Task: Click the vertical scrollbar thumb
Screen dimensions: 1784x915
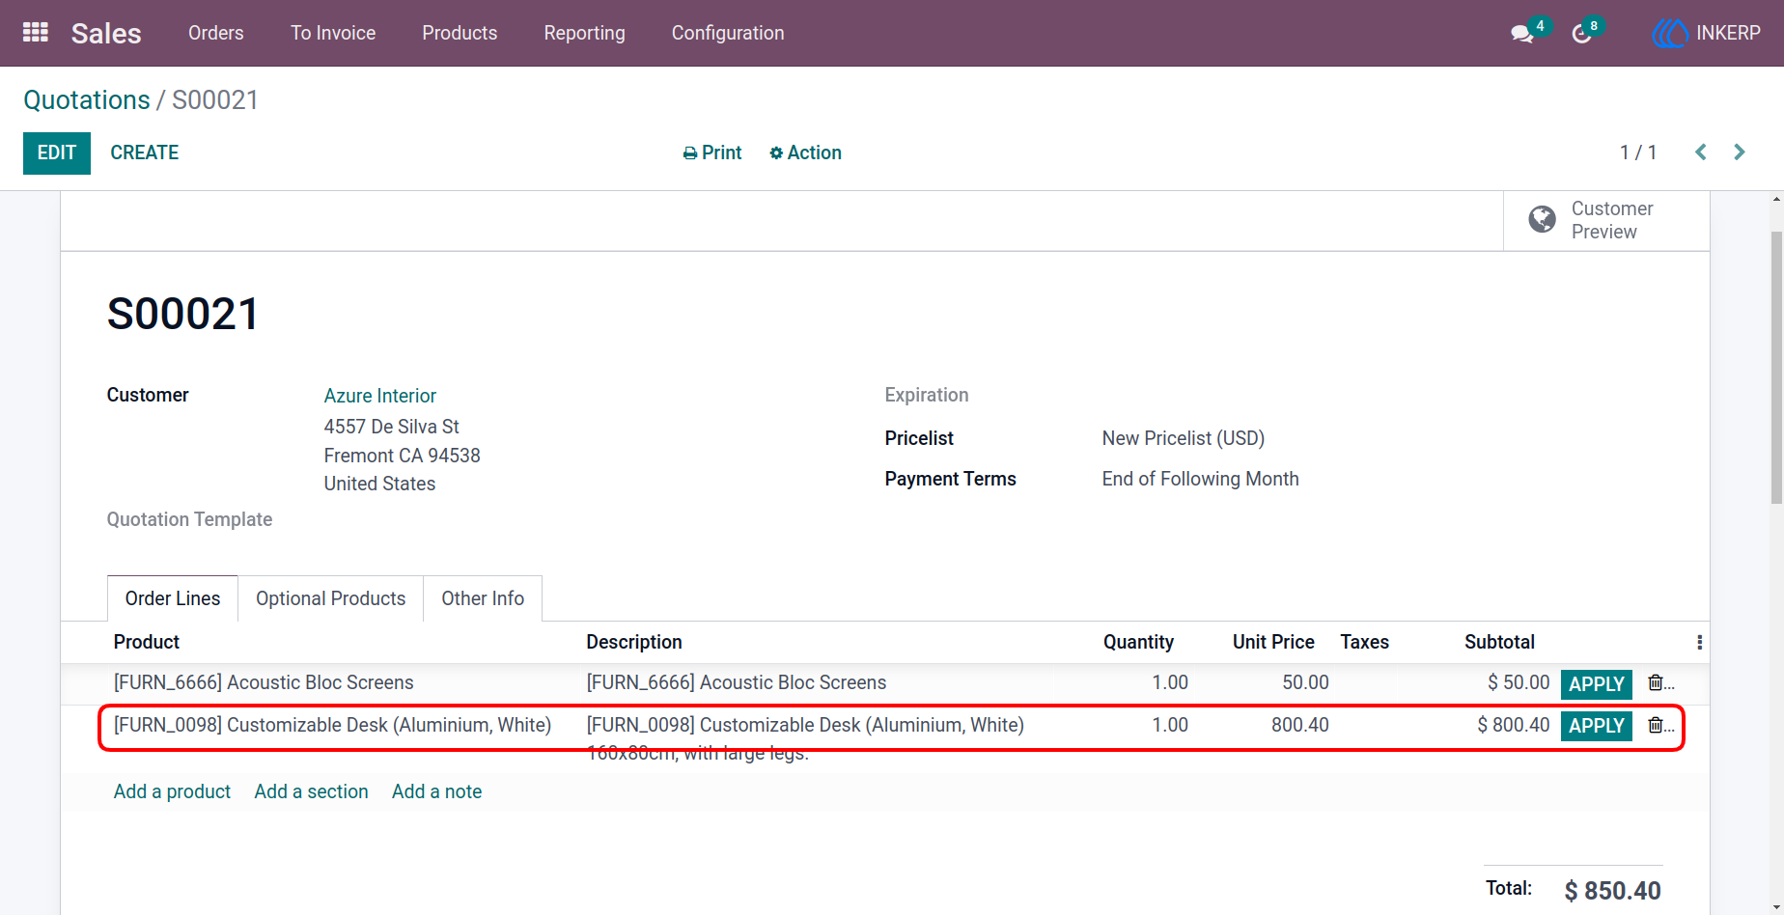Action: pyautogui.click(x=1776, y=367)
